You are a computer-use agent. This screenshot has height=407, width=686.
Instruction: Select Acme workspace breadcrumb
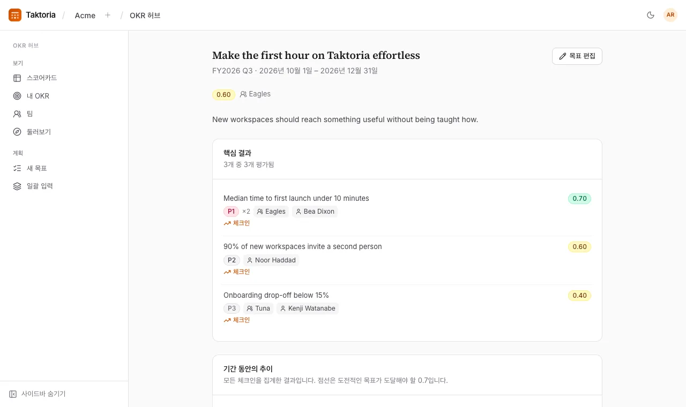(85, 16)
